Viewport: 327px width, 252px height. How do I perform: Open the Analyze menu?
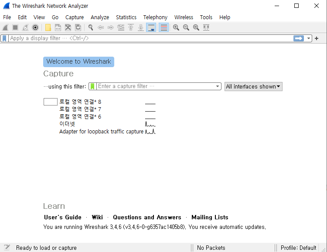pyautogui.click(x=100, y=17)
